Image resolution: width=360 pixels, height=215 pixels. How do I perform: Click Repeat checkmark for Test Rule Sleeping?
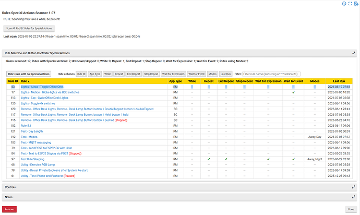point(209,159)
